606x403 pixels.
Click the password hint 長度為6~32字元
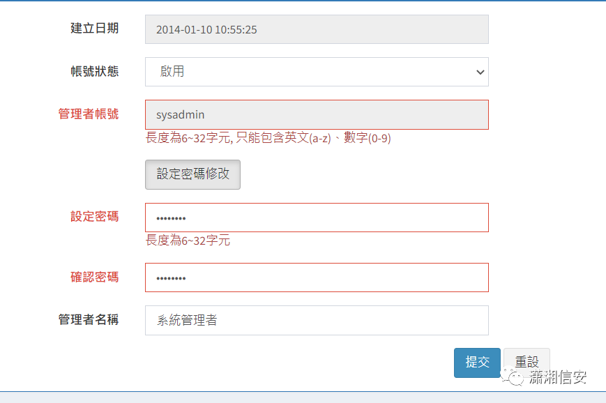pos(188,241)
